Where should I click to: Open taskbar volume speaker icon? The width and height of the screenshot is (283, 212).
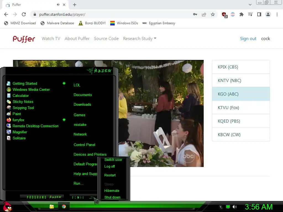click(x=234, y=207)
